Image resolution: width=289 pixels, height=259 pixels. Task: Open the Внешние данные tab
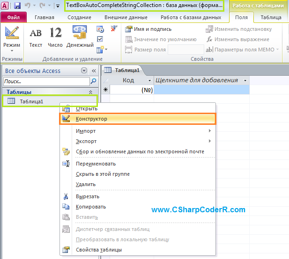pyautogui.click(x=126, y=17)
